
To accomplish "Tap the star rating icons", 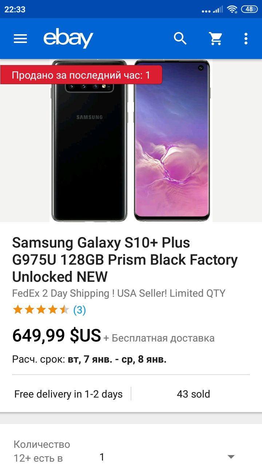I will (x=41, y=310).
